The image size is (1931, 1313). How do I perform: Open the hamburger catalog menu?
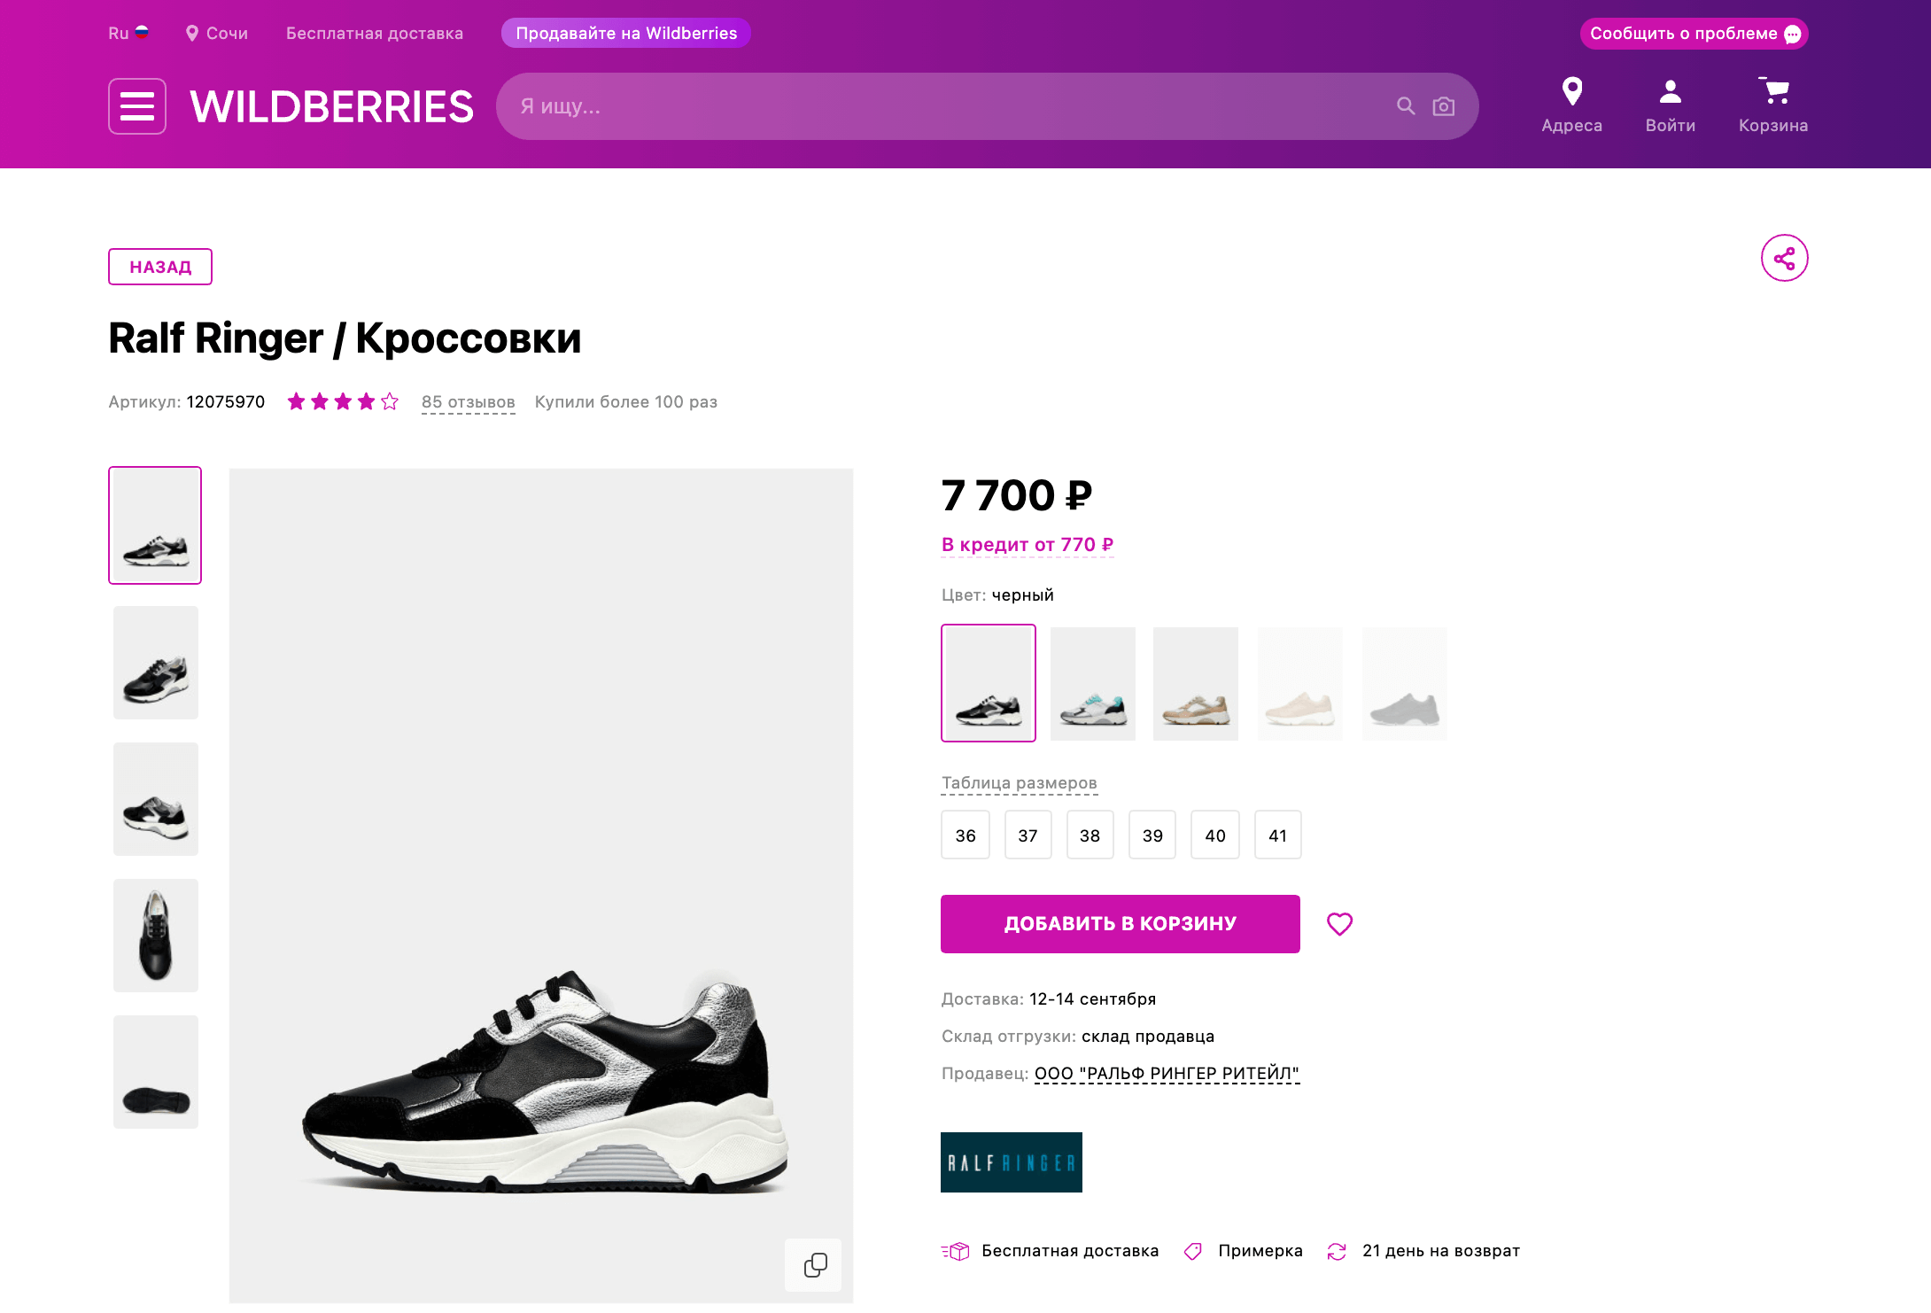(137, 106)
